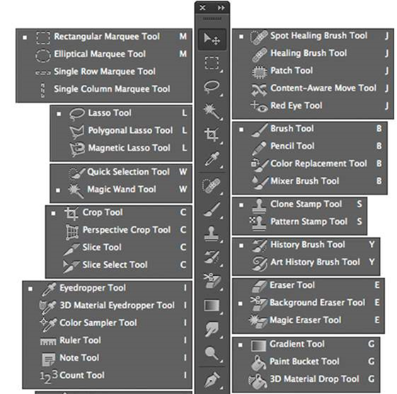Pick Paint Bucket Tool from list
This screenshot has height=394, width=397.
coord(306,361)
